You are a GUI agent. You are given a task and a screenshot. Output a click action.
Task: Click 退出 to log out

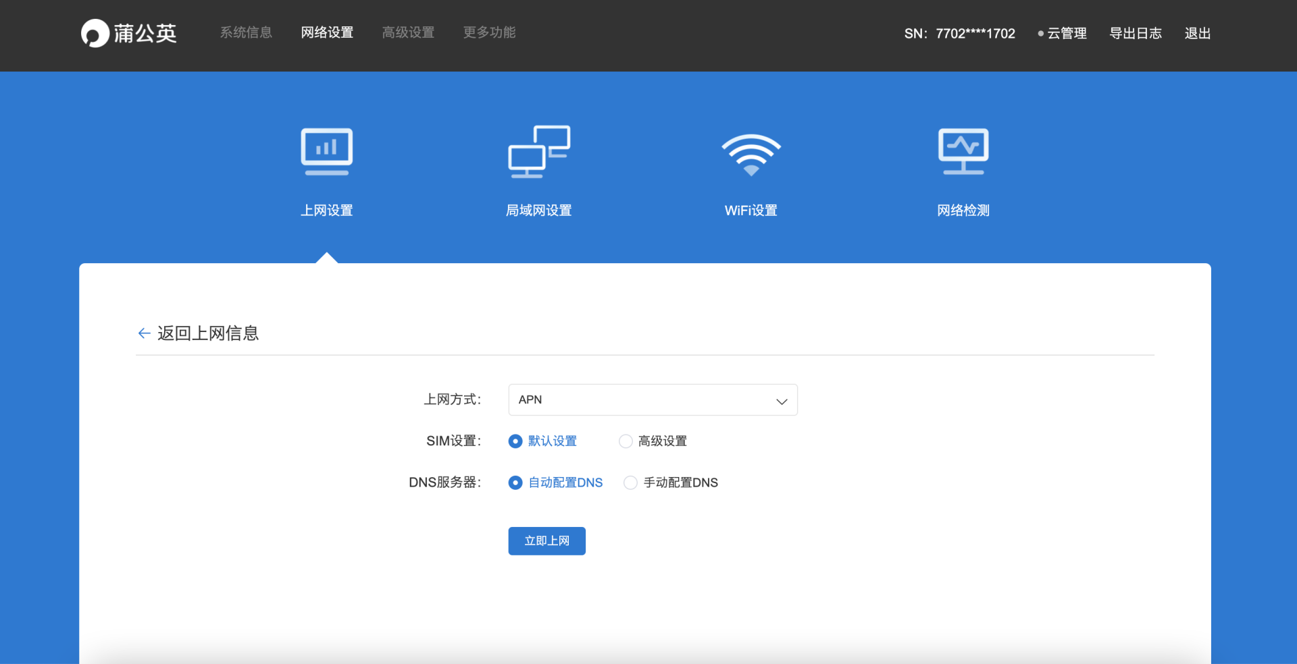click(x=1197, y=34)
